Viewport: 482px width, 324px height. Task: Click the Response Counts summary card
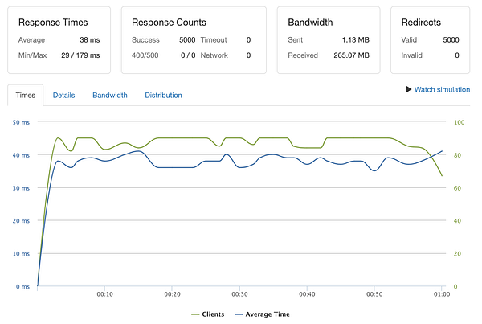pos(194,40)
